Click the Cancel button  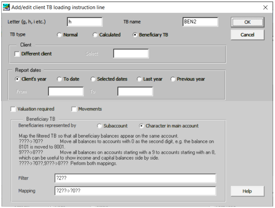247,35
